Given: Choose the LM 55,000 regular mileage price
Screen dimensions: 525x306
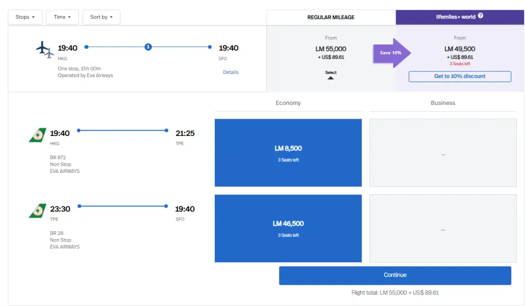Looking at the screenshot, I should [331, 49].
